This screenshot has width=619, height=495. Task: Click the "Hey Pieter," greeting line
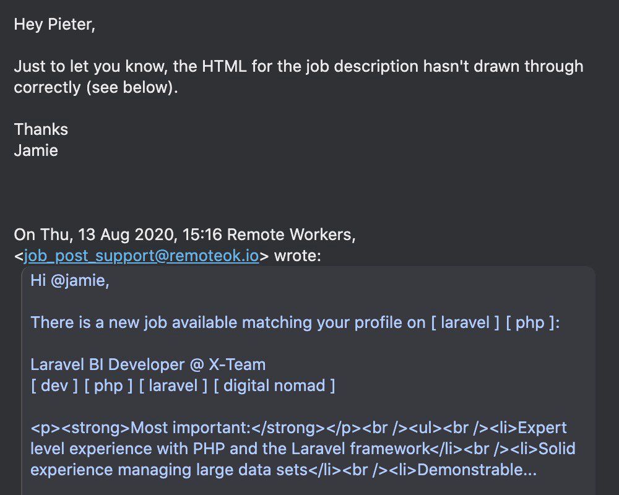coord(54,25)
